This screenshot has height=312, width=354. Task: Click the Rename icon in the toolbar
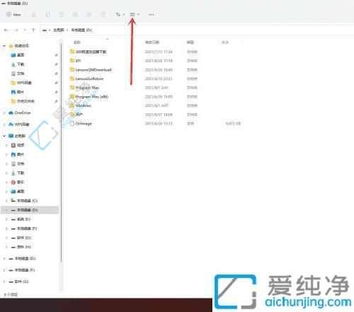[x=75, y=15]
